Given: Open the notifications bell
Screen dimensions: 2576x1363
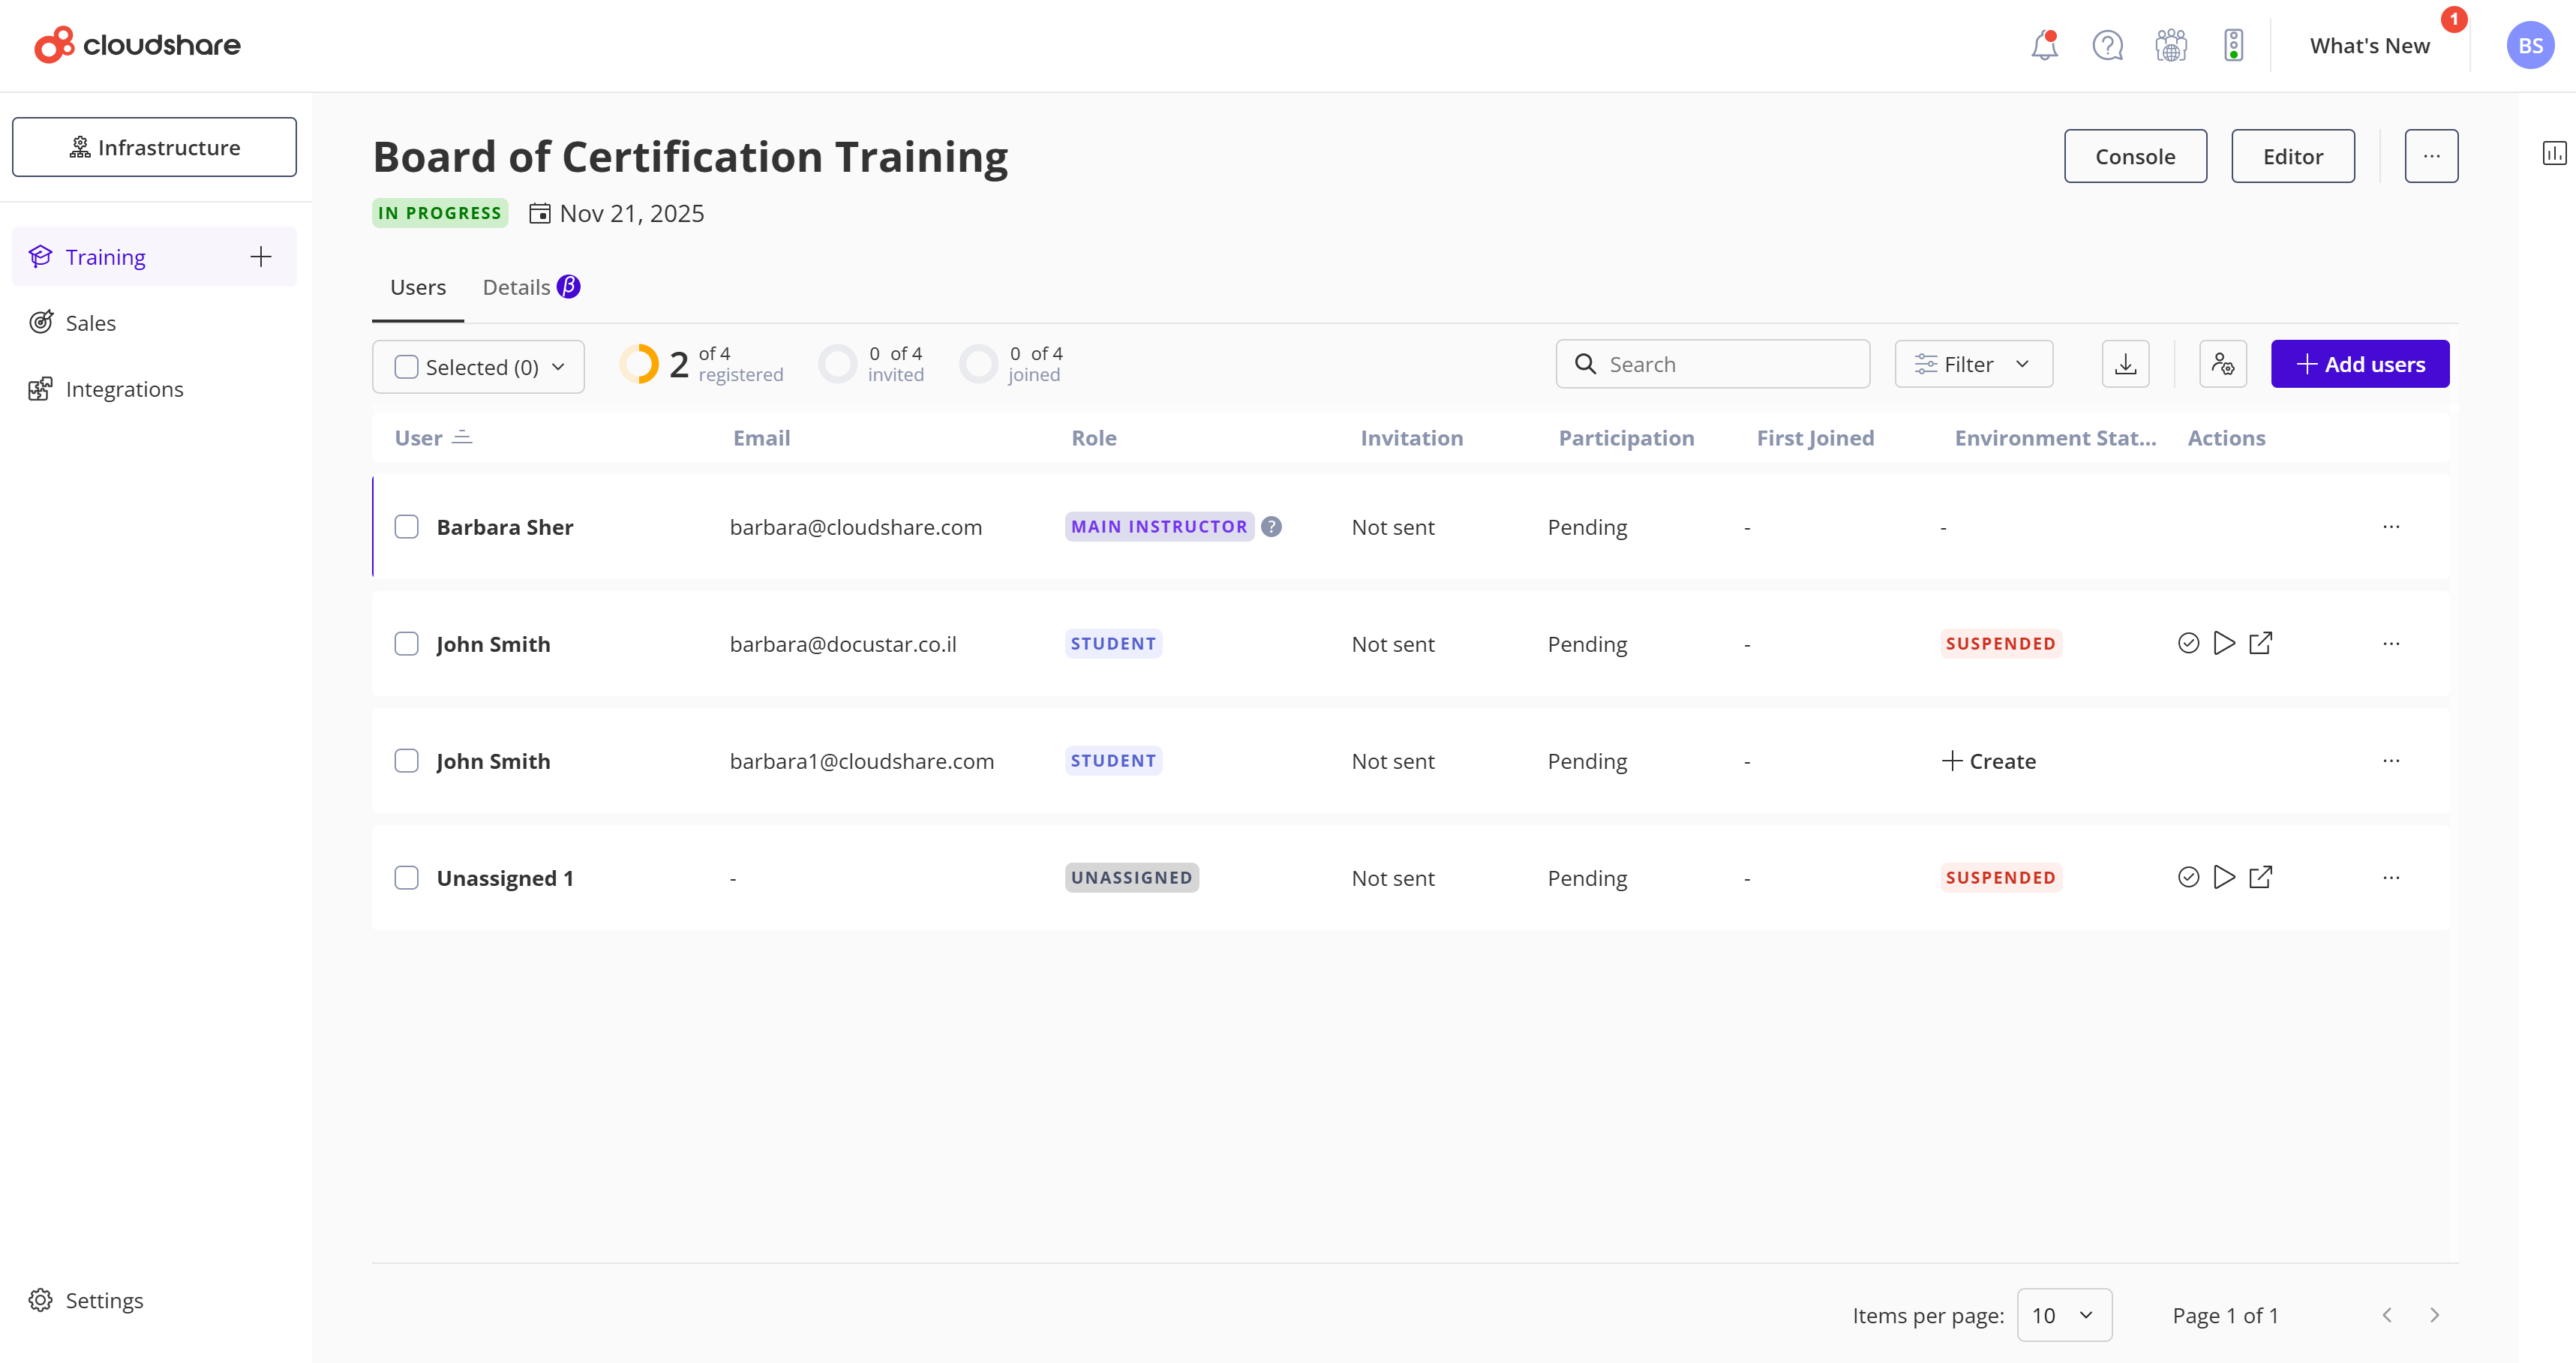Looking at the screenshot, I should point(2044,45).
